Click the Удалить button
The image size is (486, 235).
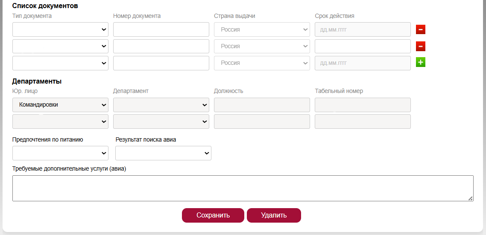click(274, 215)
